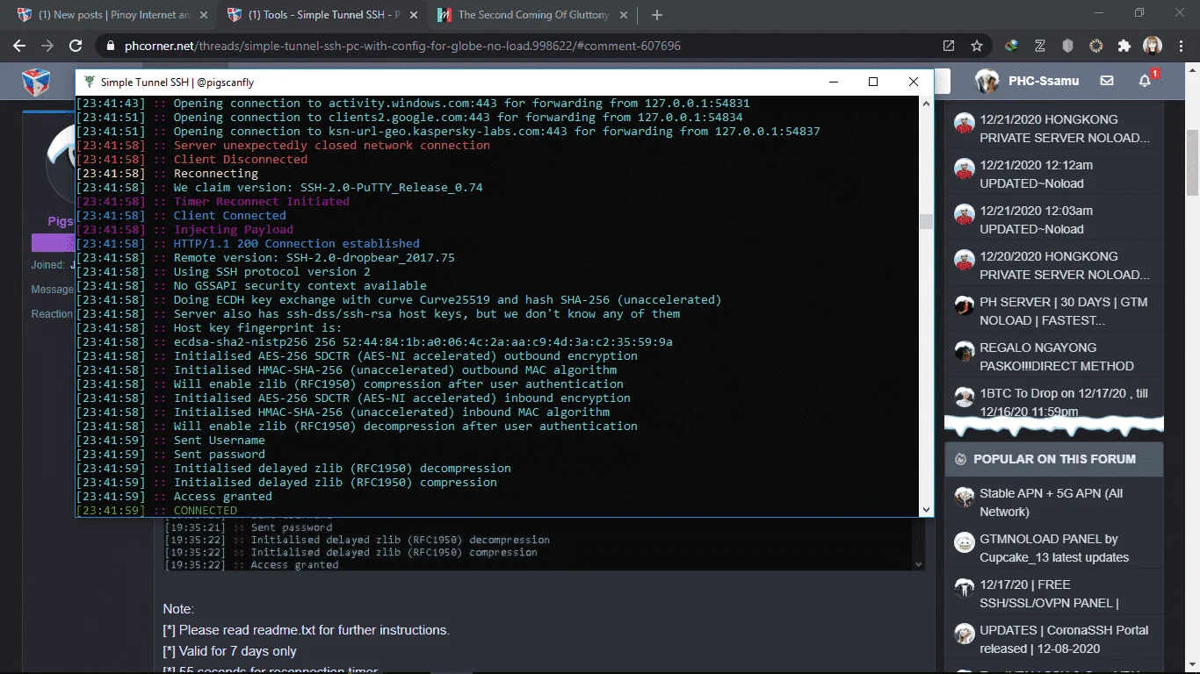Open 12/17/20 | FREE SSH/SSL/OVPN PANEL thread

click(x=1050, y=594)
